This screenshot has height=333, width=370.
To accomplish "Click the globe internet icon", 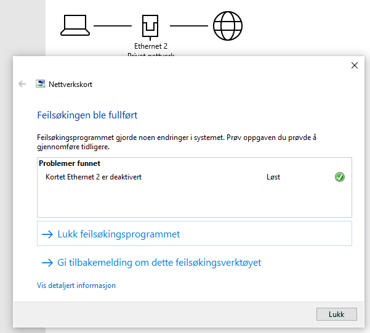I will coord(228,26).
